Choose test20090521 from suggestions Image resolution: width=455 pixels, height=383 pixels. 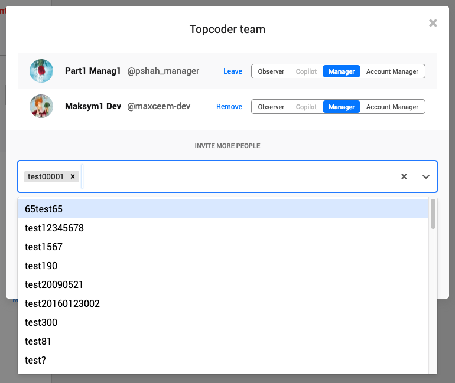(x=223, y=284)
